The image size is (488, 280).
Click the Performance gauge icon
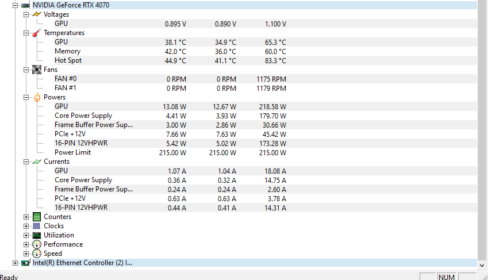coord(37,244)
